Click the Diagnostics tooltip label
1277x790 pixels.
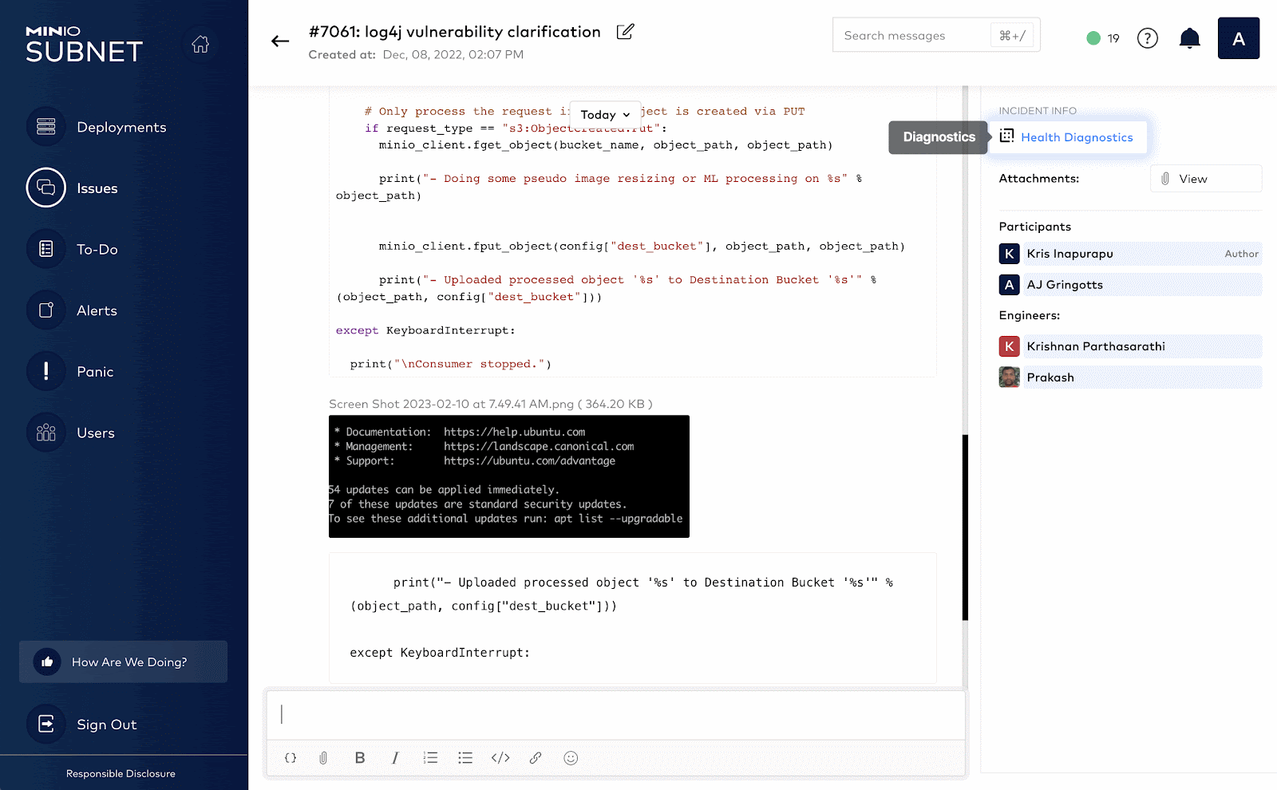[938, 137]
